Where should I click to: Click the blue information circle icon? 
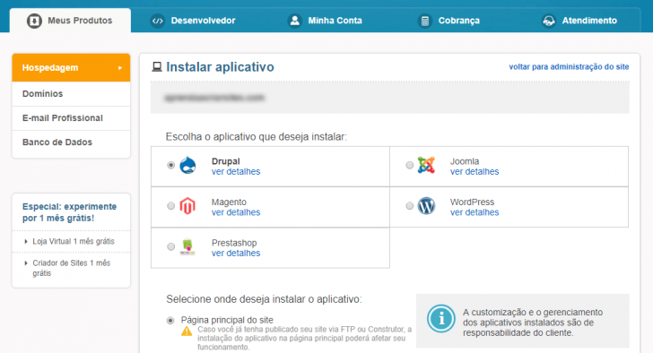coord(441,319)
